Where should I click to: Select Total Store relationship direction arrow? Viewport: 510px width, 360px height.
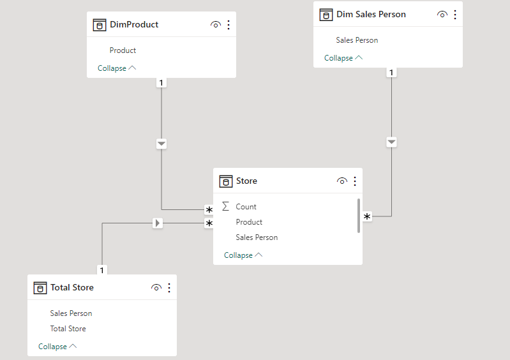tap(158, 223)
